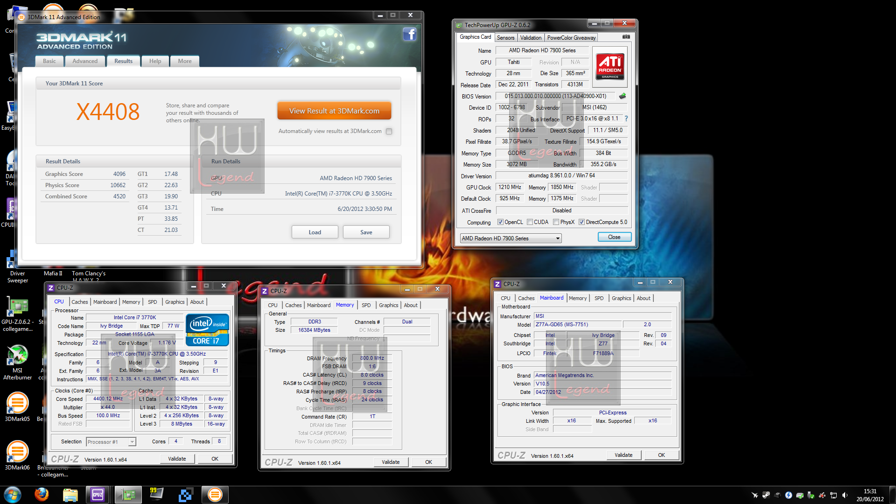The height and width of the screenshot is (504, 896).
Task: Click the Core Speed 4400.12 MHz field
Action: [x=108, y=399]
